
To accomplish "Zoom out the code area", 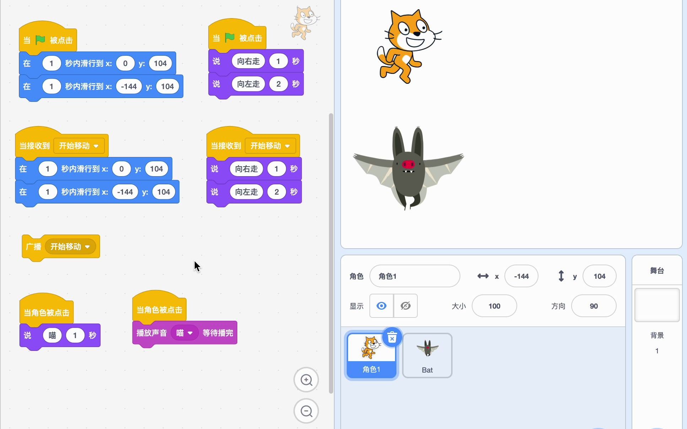I will click(x=306, y=411).
